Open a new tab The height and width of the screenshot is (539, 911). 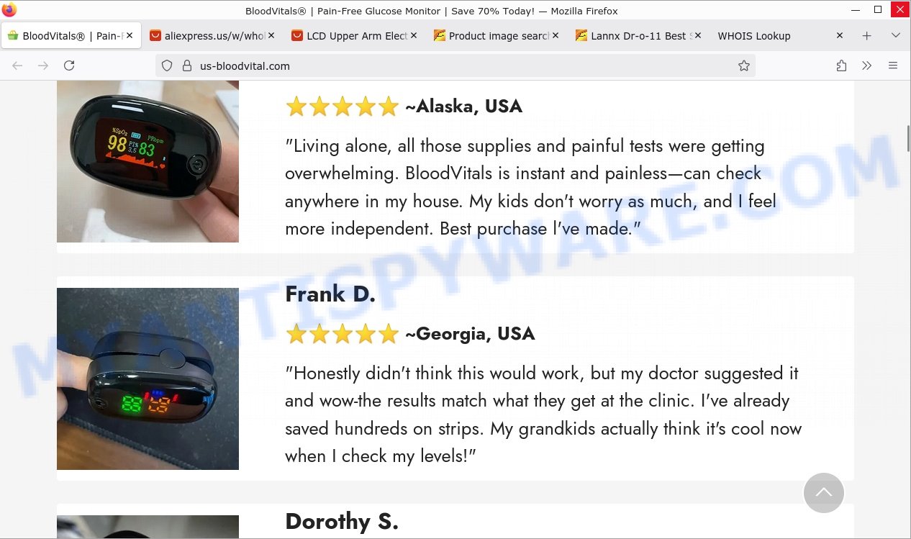(x=867, y=35)
